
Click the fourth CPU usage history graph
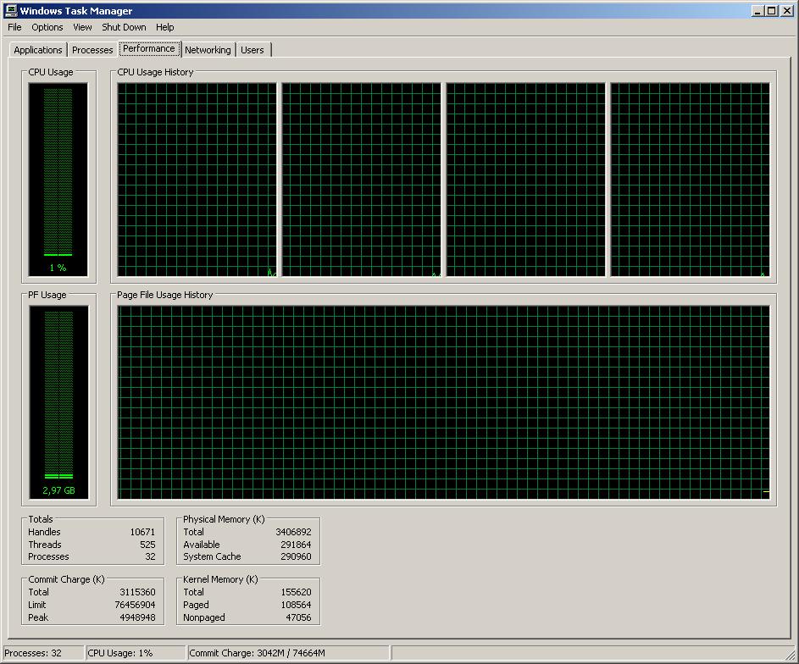[x=691, y=180]
